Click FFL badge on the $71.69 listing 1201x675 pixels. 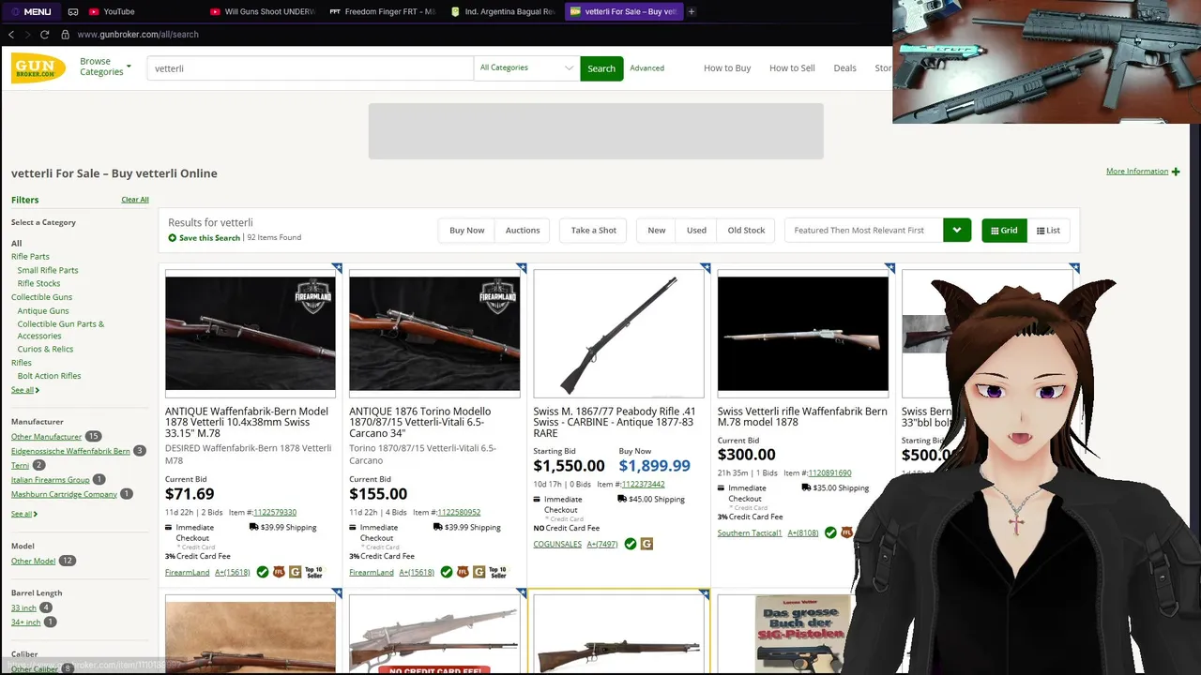click(279, 572)
